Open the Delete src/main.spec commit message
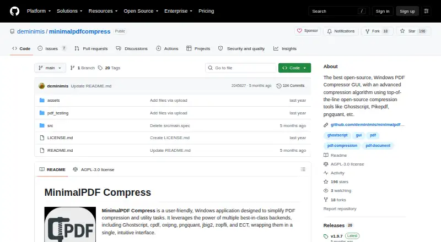 [x=170, y=125]
